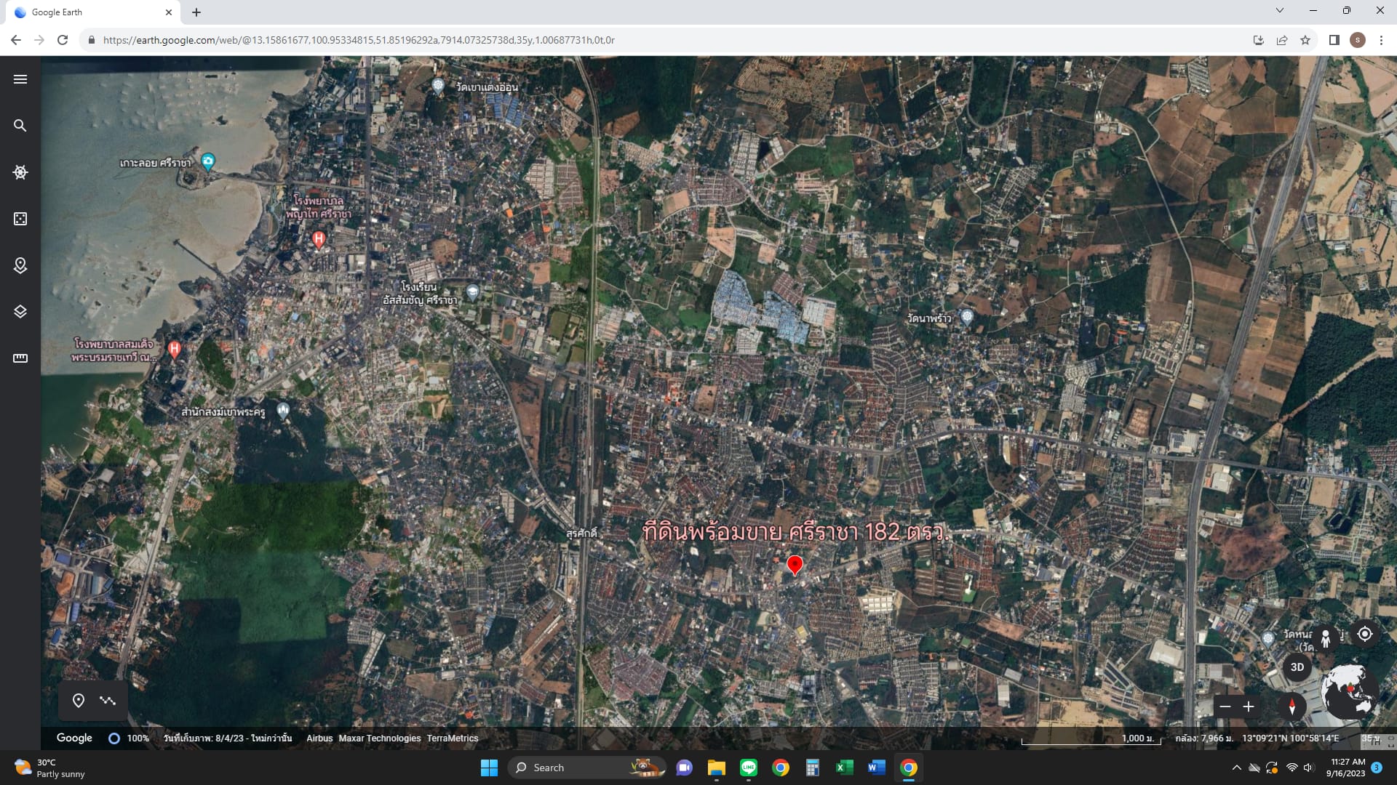The image size is (1397, 785).
Task: Click the Airbus attribution text
Action: (319, 738)
